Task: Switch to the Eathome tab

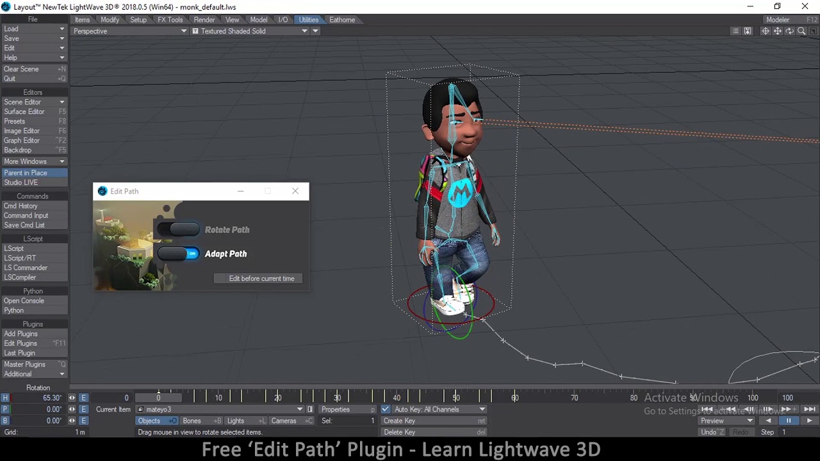Action: pos(342,20)
